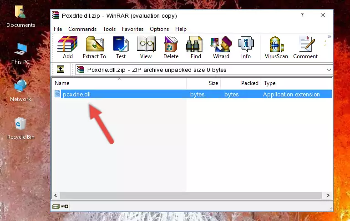Select the Documents desktop icon
This screenshot has height=221, width=350.
(x=20, y=17)
